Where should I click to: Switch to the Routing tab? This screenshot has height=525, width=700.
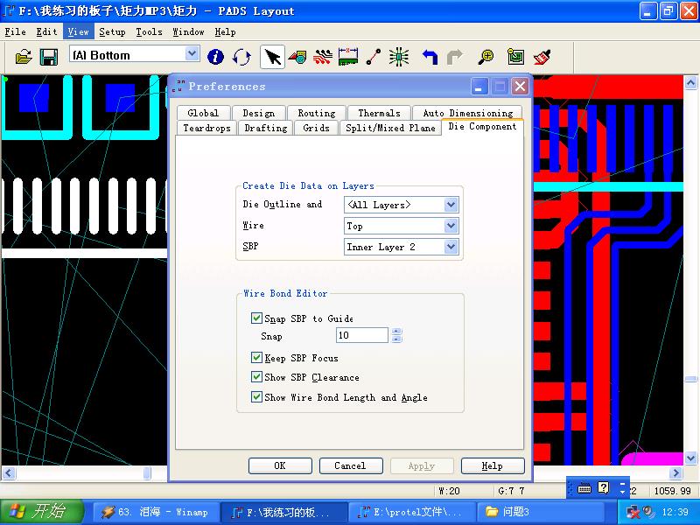(316, 113)
